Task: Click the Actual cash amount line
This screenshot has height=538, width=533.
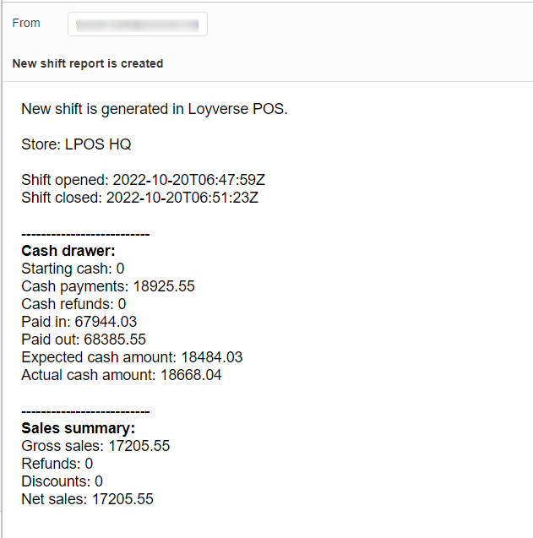Action: point(122,375)
